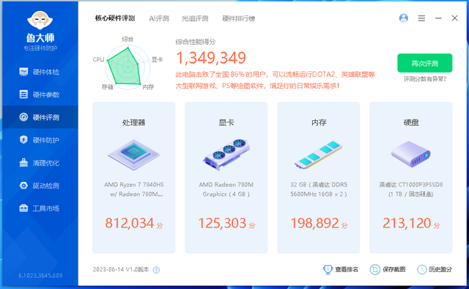
Task: Click the 再次评测 green button
Action: coord(425,63)
